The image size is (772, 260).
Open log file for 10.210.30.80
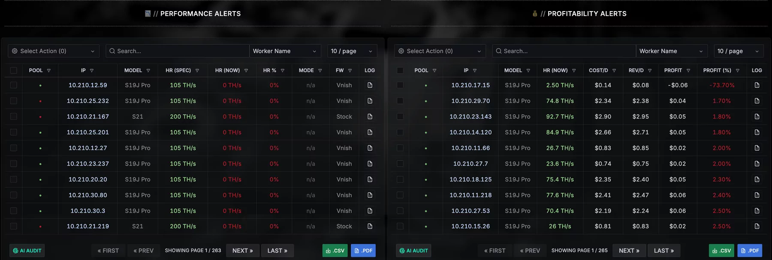tap(370, 195)
